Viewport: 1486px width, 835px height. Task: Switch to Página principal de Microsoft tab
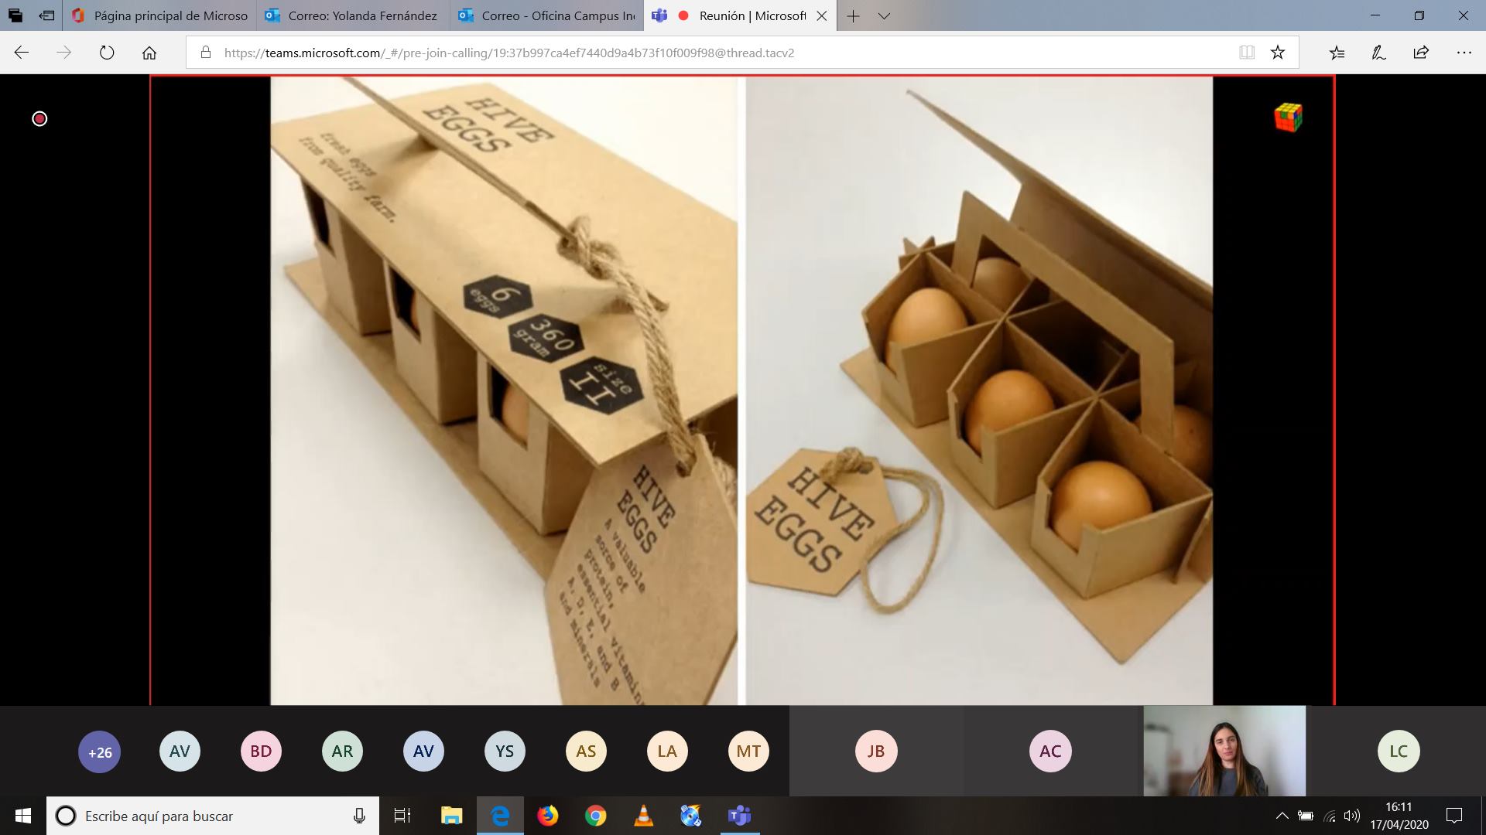click(x=160, y=15)
